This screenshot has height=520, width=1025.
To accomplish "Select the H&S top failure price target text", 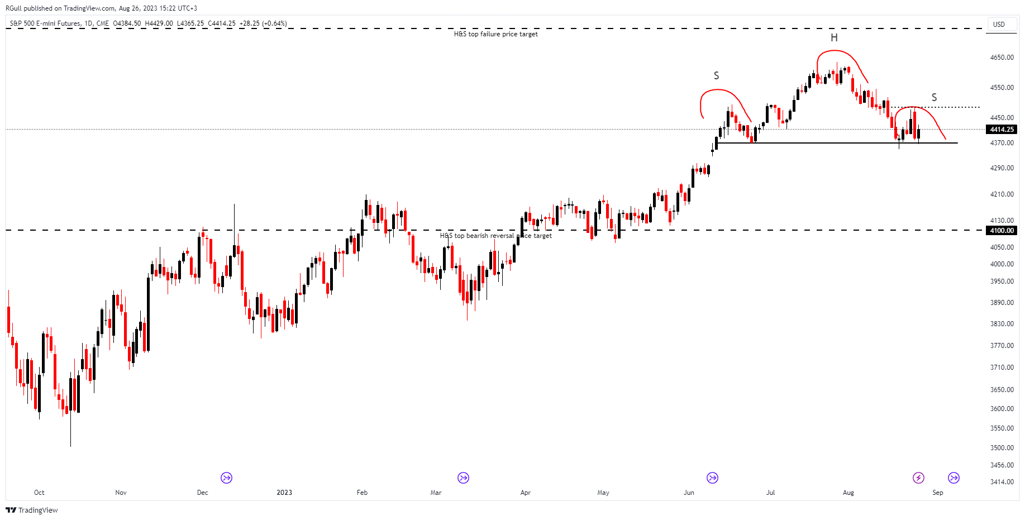I will coord(496,34).
